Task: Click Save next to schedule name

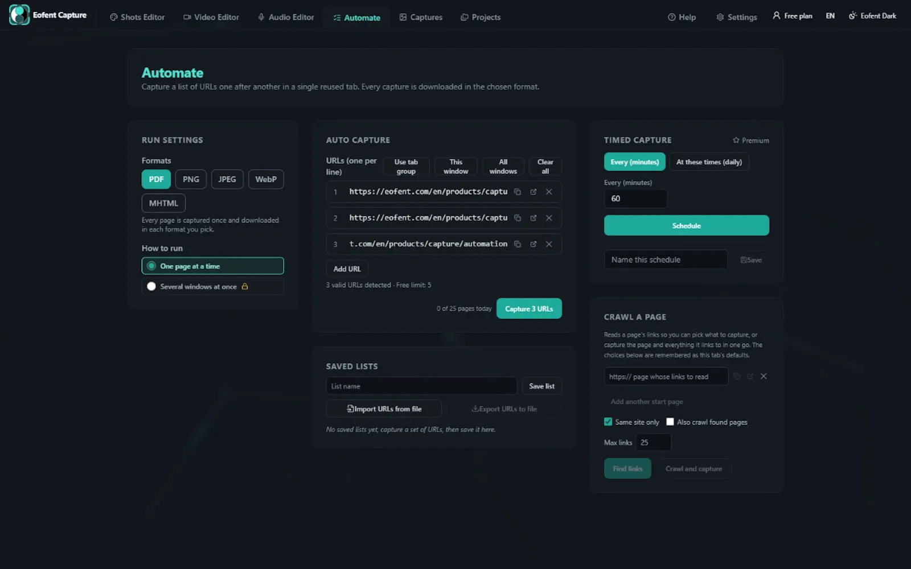Action: [x=751, y=260]
